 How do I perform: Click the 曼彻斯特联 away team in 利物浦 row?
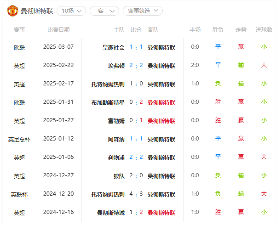(x=161, y=157)
